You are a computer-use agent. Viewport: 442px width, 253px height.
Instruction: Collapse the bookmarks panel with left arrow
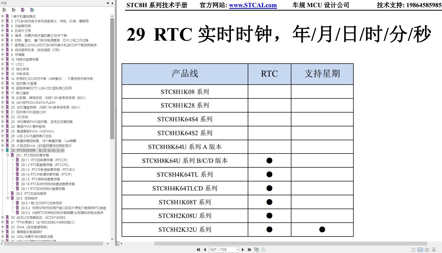click(x=112, y=3)
